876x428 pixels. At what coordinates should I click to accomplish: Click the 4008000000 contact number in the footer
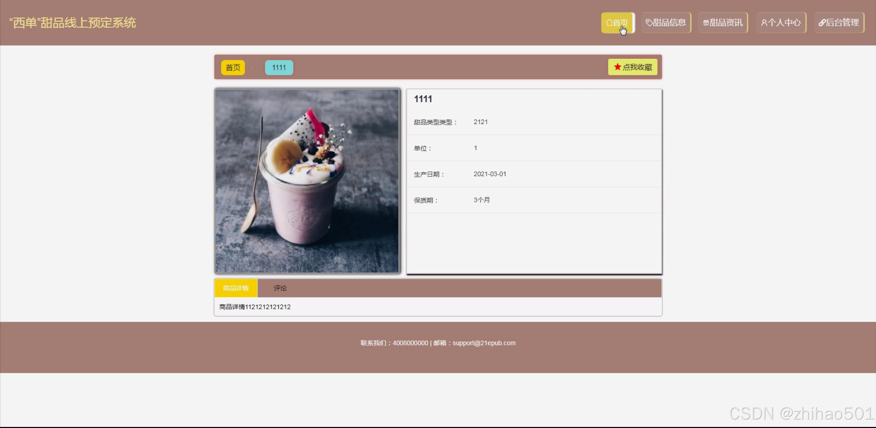(x=410, y=343)
